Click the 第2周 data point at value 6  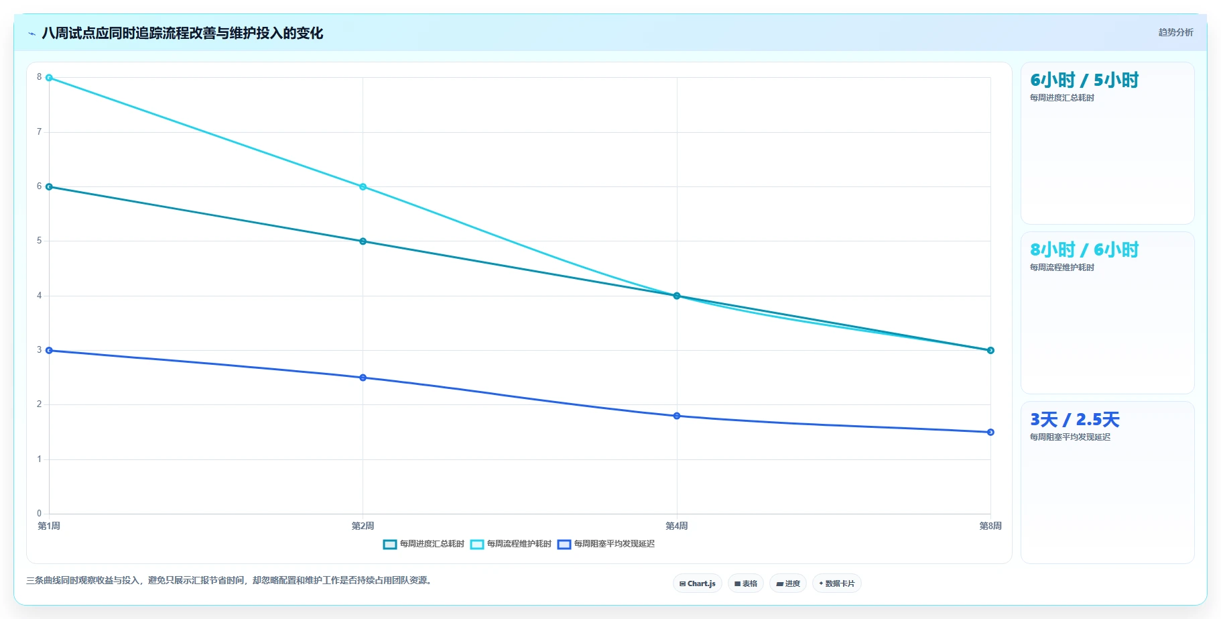(x=363, y=187)
